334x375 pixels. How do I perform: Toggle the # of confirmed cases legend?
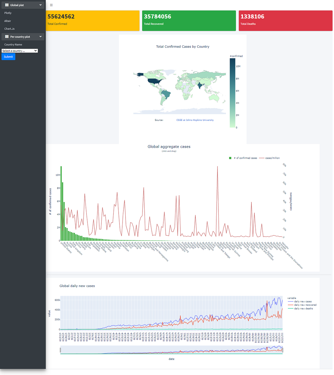pos(243,158)
